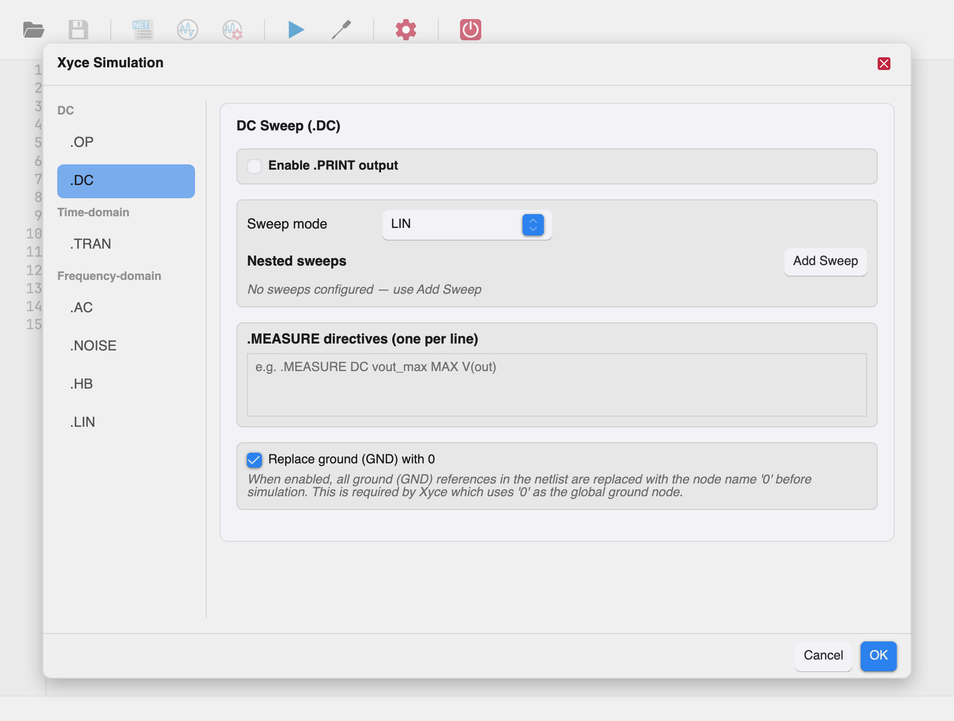Select the .OP analysis item
Image resolution: width=954 pixels, height=721 pixels.
pos(126,142)
